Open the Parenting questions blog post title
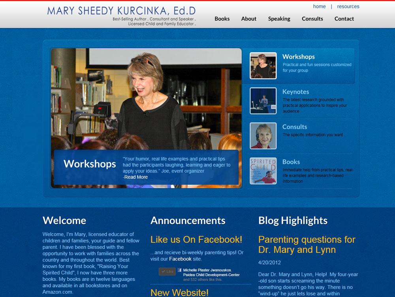The width and height of the screenshot is (395, 297). click(307, 244)
